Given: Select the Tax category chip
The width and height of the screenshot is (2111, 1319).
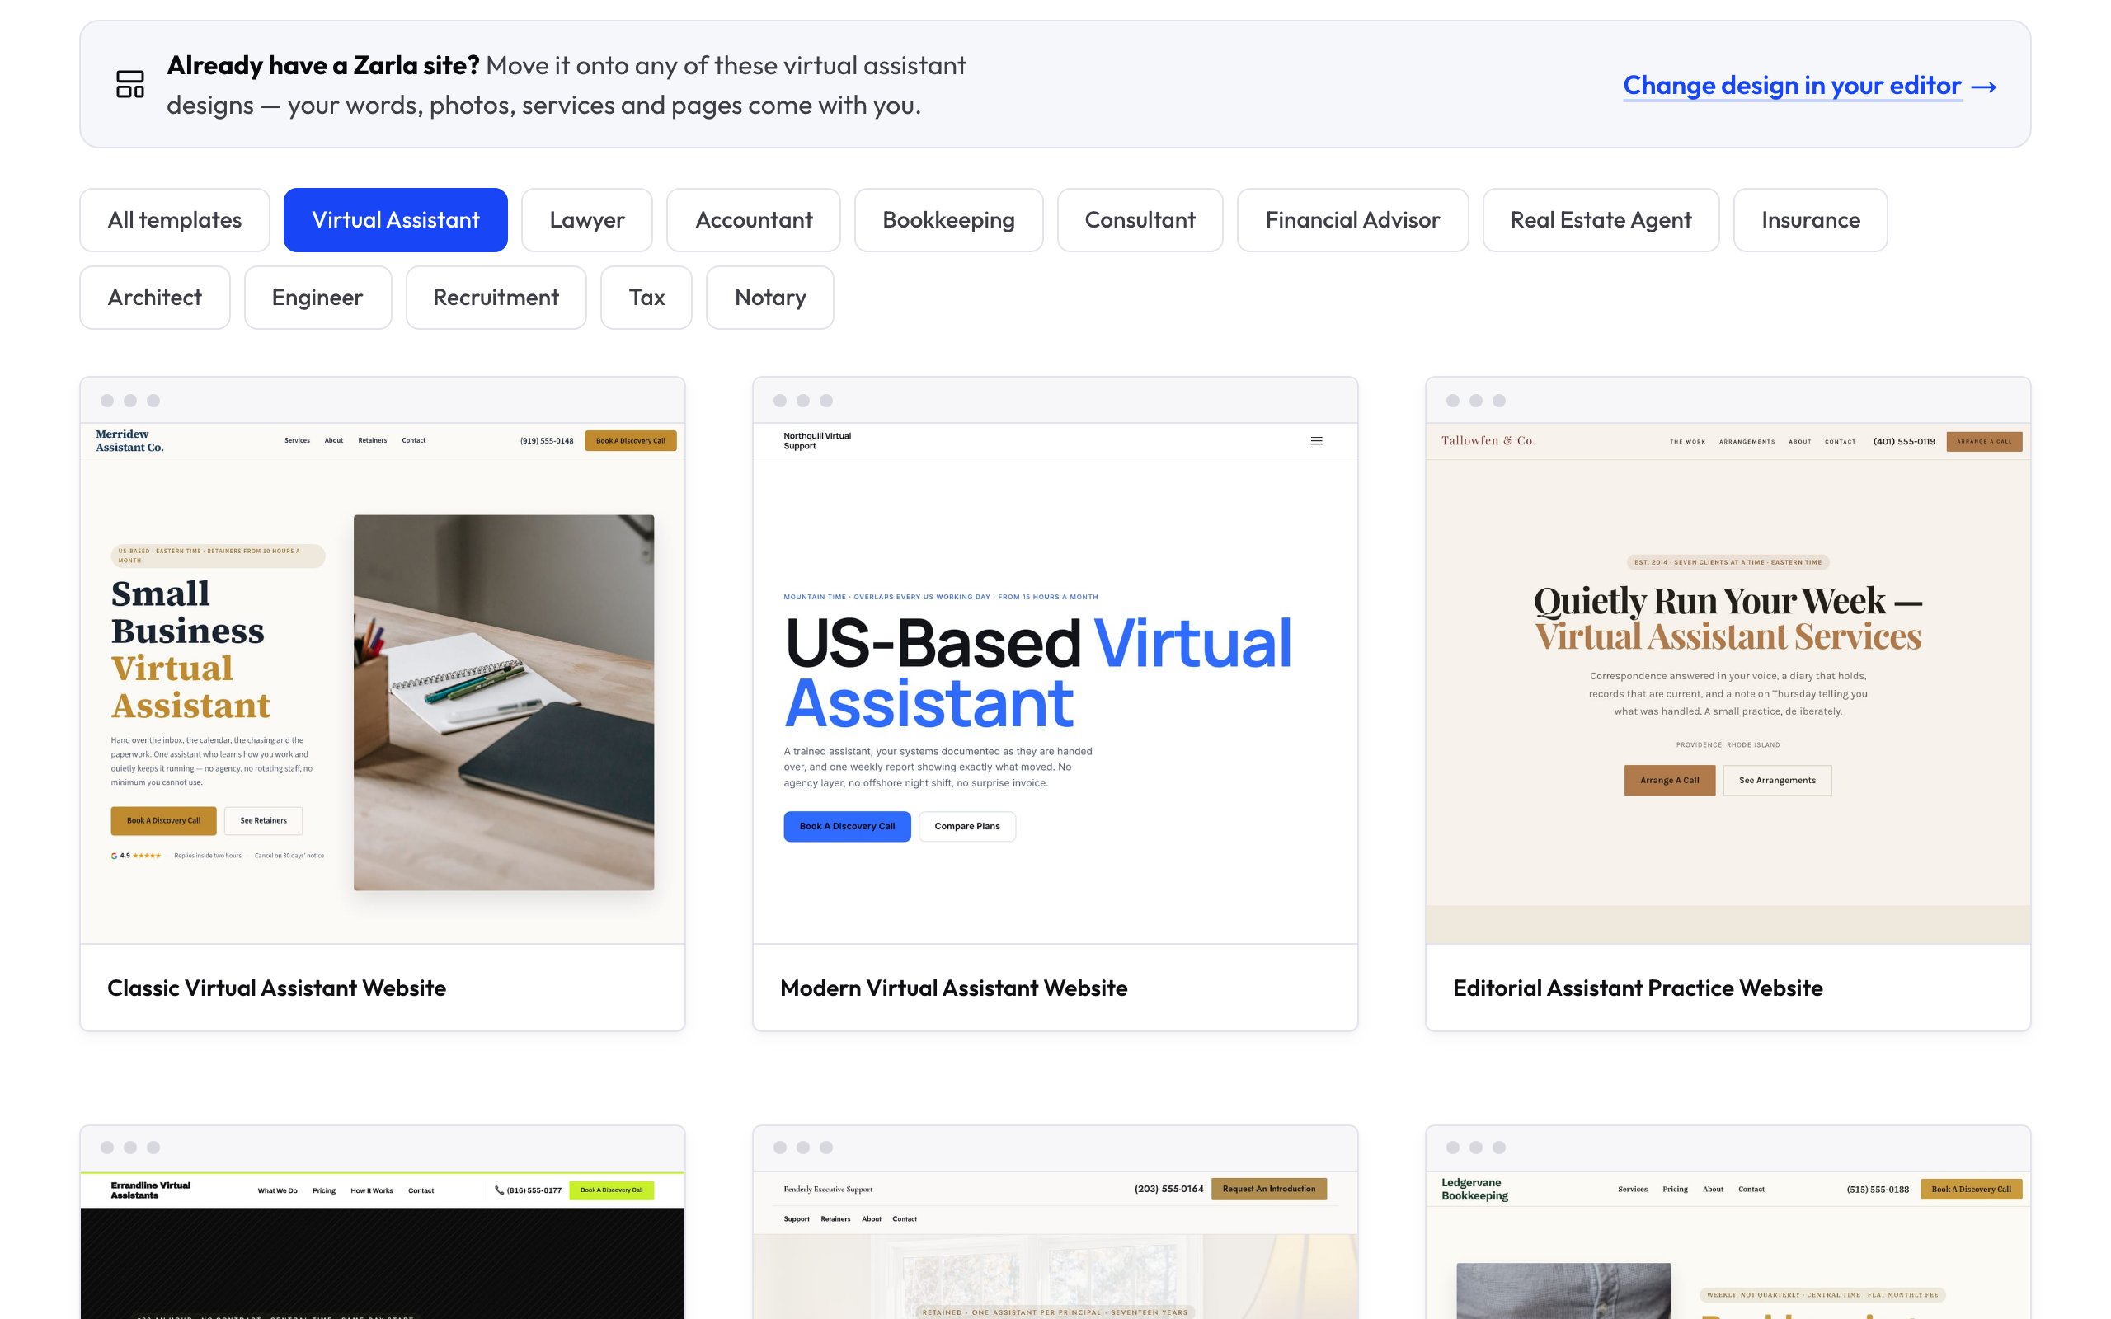Looking at the screenshot, I should coord(646,298).
